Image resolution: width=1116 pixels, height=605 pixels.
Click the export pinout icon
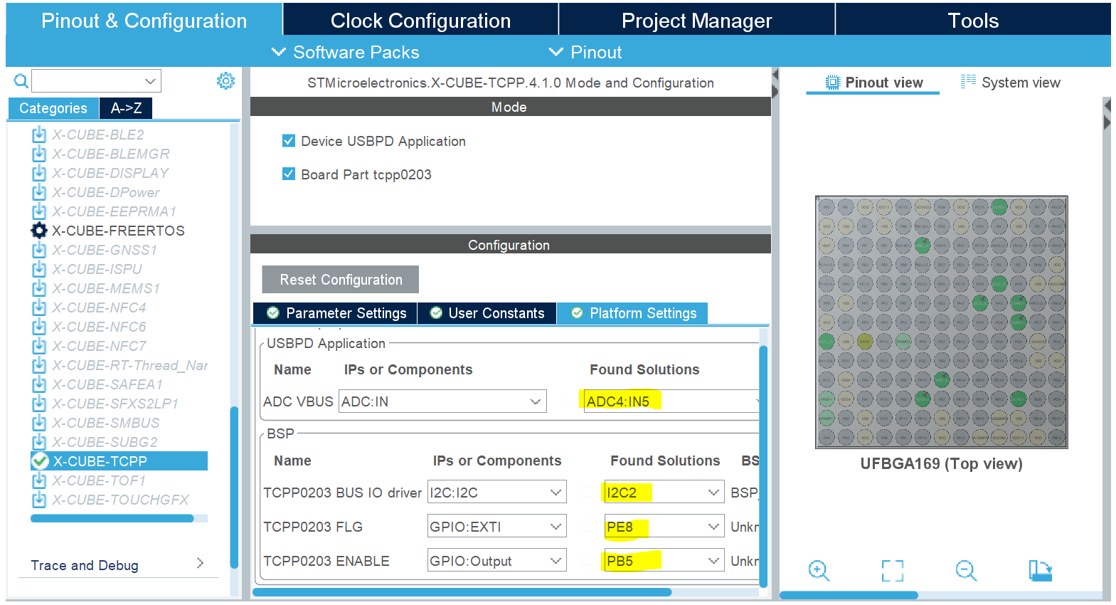(1040, 571)
